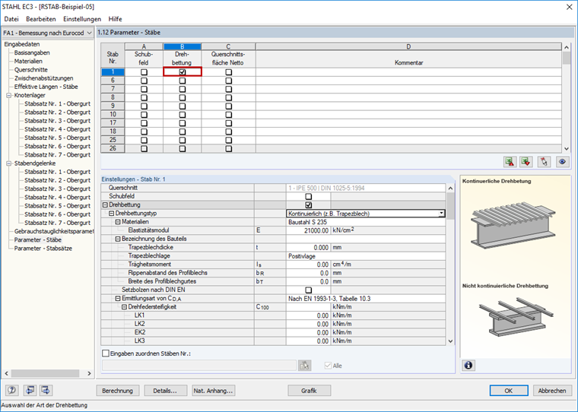Select Basisangaben in the navigator
This screenshot has height=412, width=578.
click(x=32, y=52)
